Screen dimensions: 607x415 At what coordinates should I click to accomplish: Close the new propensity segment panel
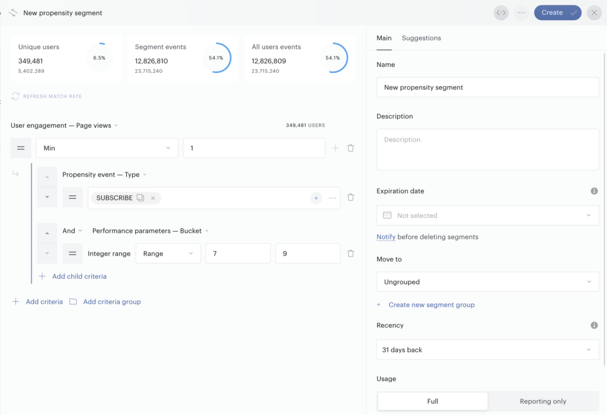pos(594,13)
